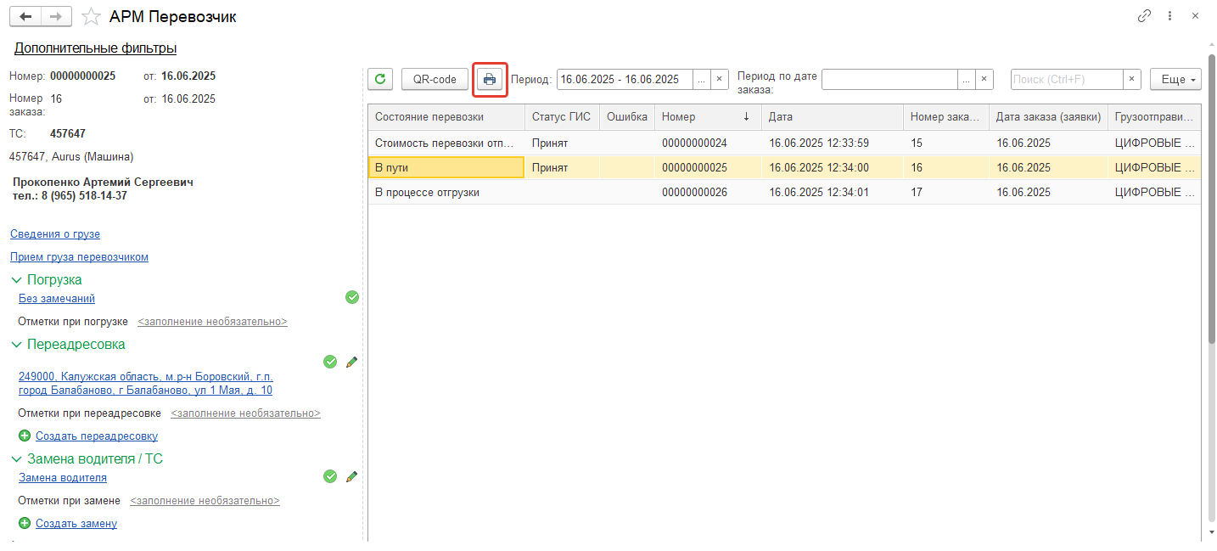Open the Сведения о грузе link
1217x551 pixels.
(55, 233)
